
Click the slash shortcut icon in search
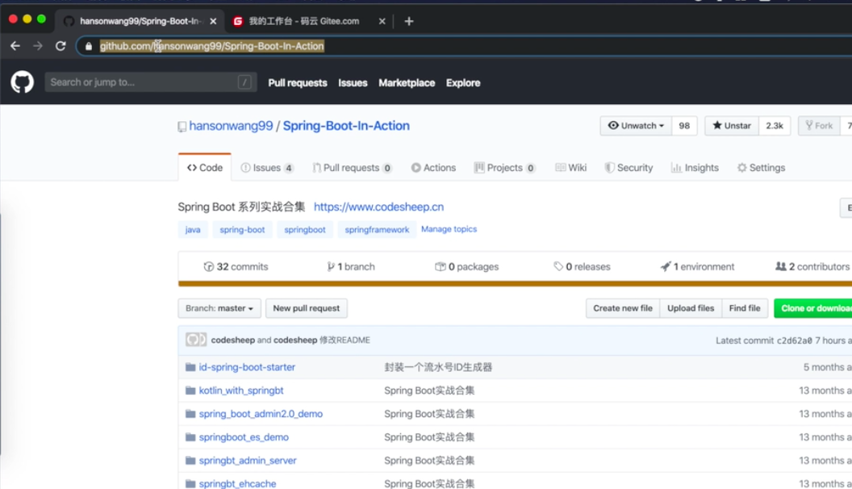[244, 82]
